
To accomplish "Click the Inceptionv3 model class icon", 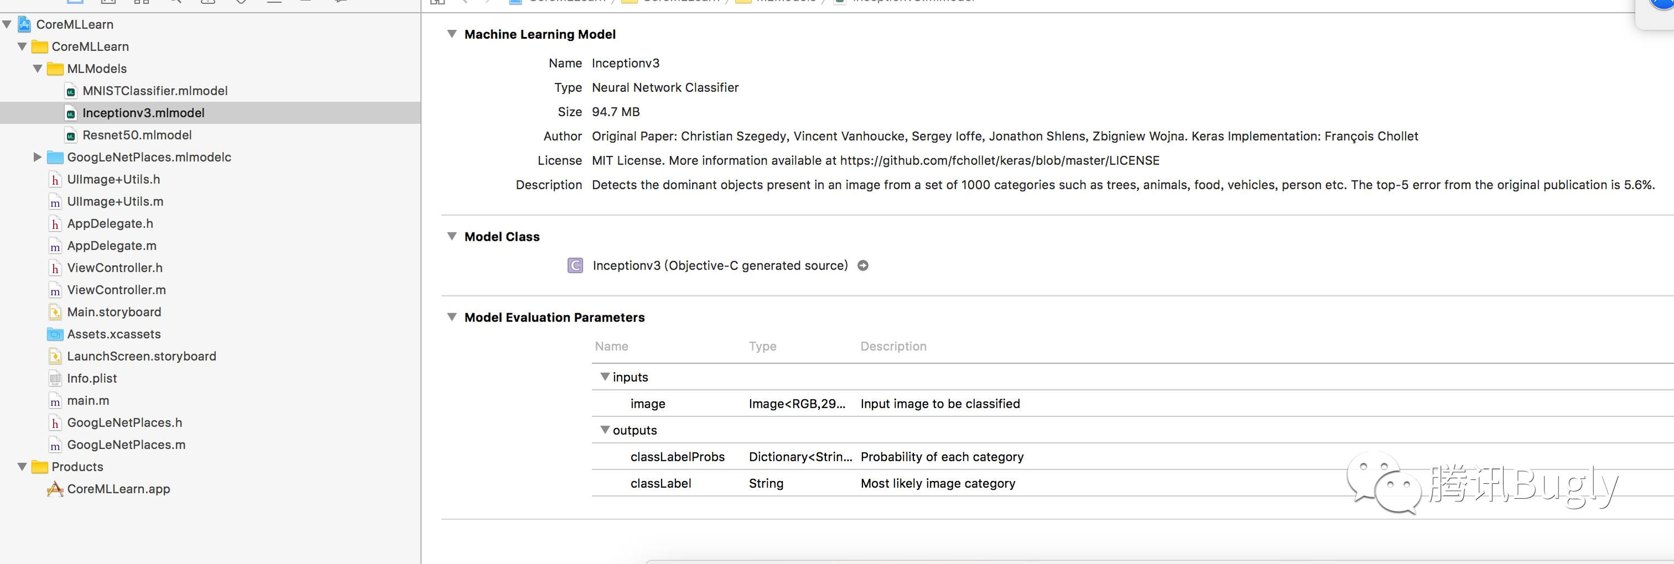I will (x=575, y=266).
